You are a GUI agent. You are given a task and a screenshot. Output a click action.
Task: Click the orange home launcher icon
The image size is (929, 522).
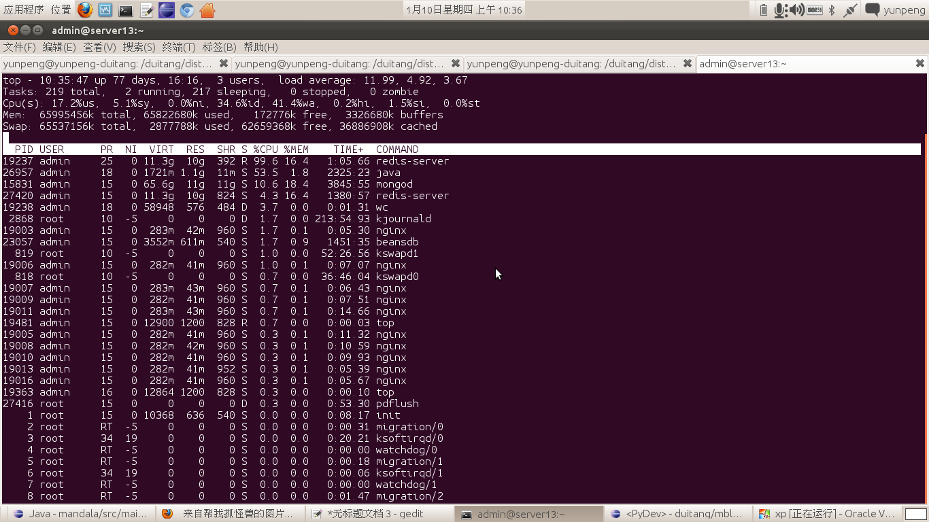coord(207,10)
